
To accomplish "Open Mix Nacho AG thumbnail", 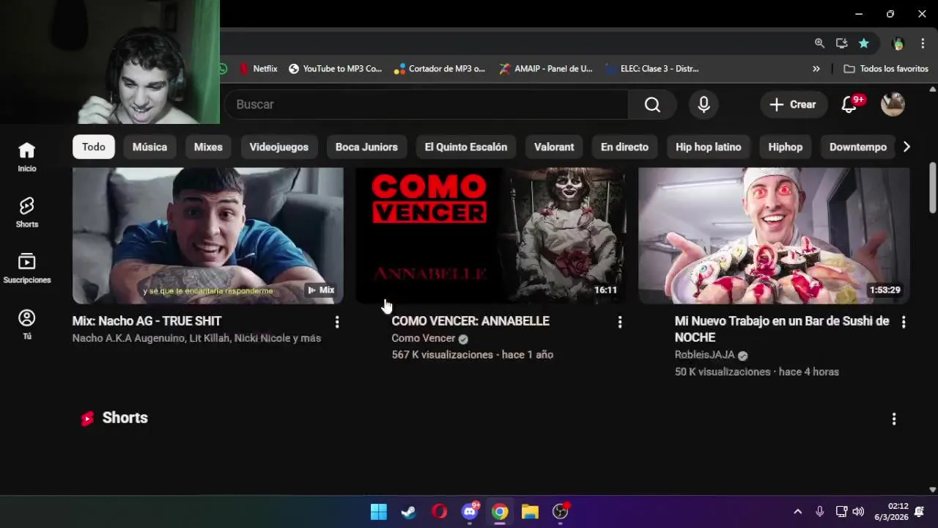I will click(208, 235).
